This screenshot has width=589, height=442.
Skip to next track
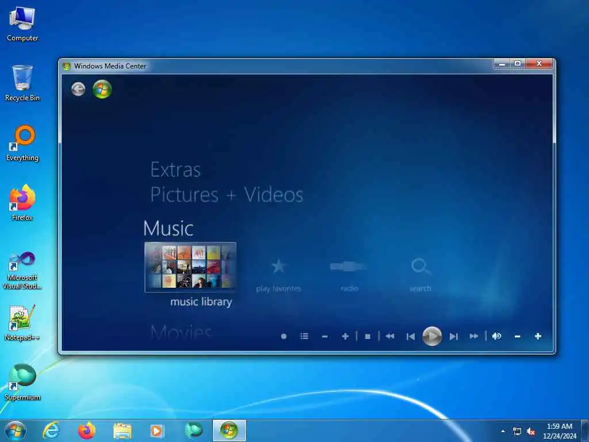(454, 336)
